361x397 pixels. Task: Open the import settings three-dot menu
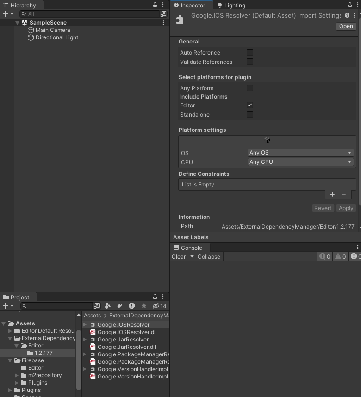[355, 15]
